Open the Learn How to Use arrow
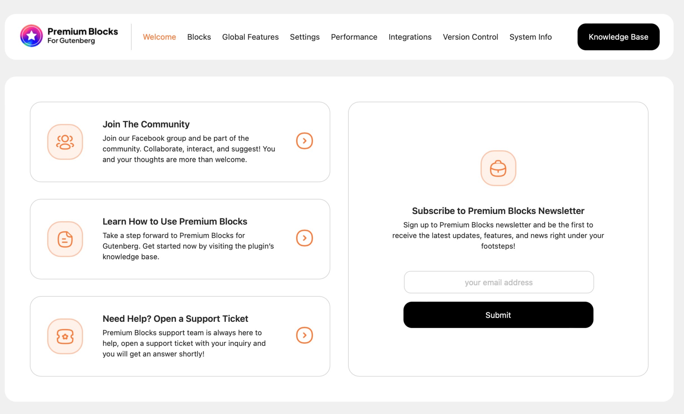This screenshot has width=684, height=414. pyautogui.click(x=304, y=238)
